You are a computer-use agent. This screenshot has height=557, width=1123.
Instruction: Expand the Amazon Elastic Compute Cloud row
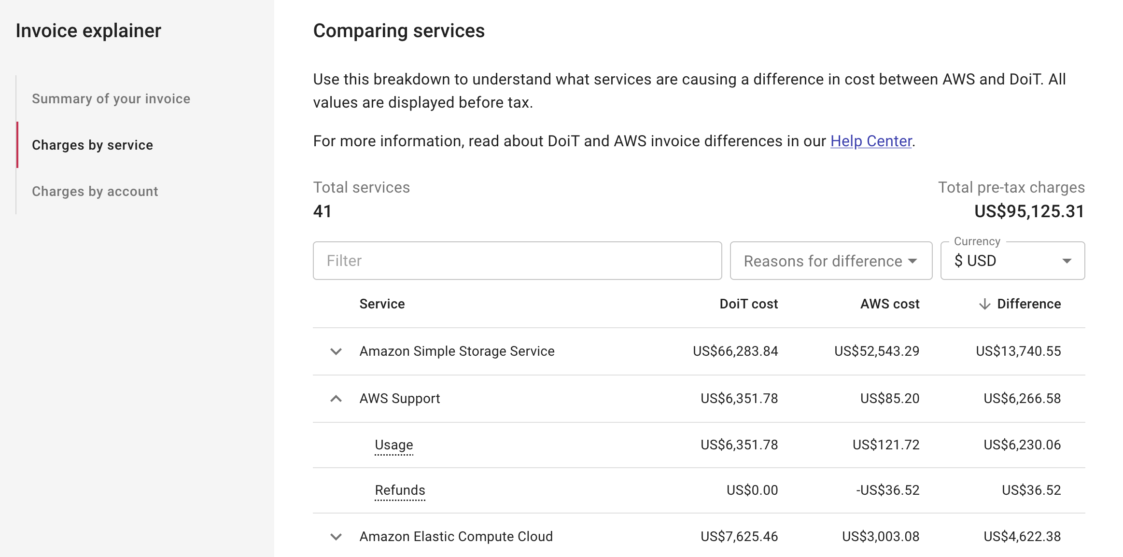[x=336, y=537]
